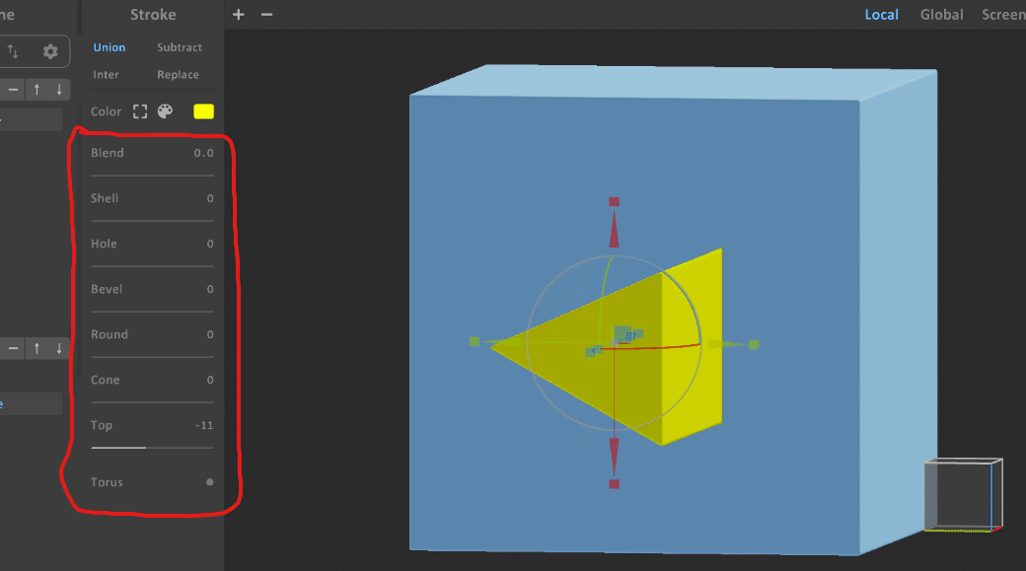Screen dimensions: 1026x571
Task: Grab the green gizmo handle at the cone base side
Action: coord(754,345)
